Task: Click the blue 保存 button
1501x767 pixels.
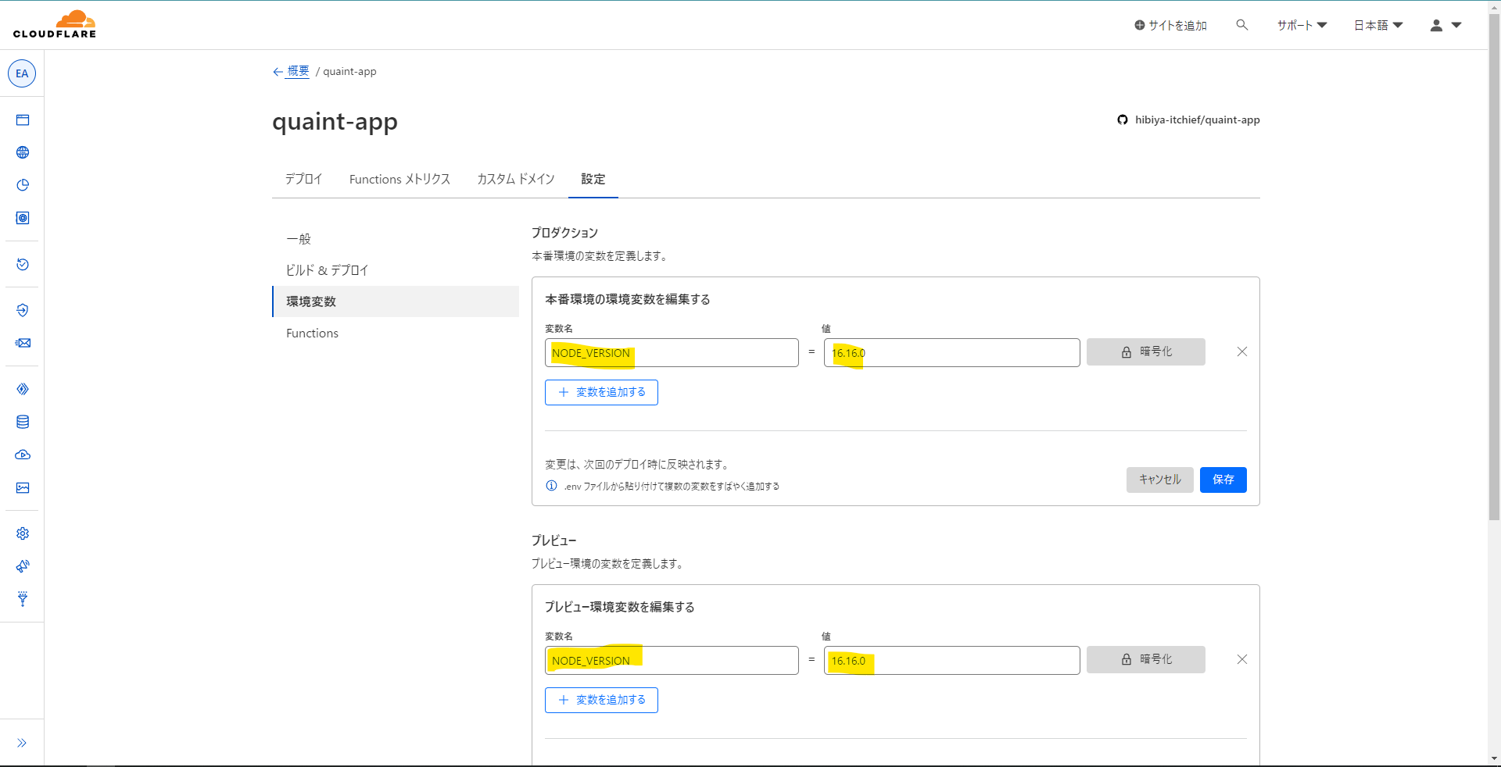Action: 1223,480
